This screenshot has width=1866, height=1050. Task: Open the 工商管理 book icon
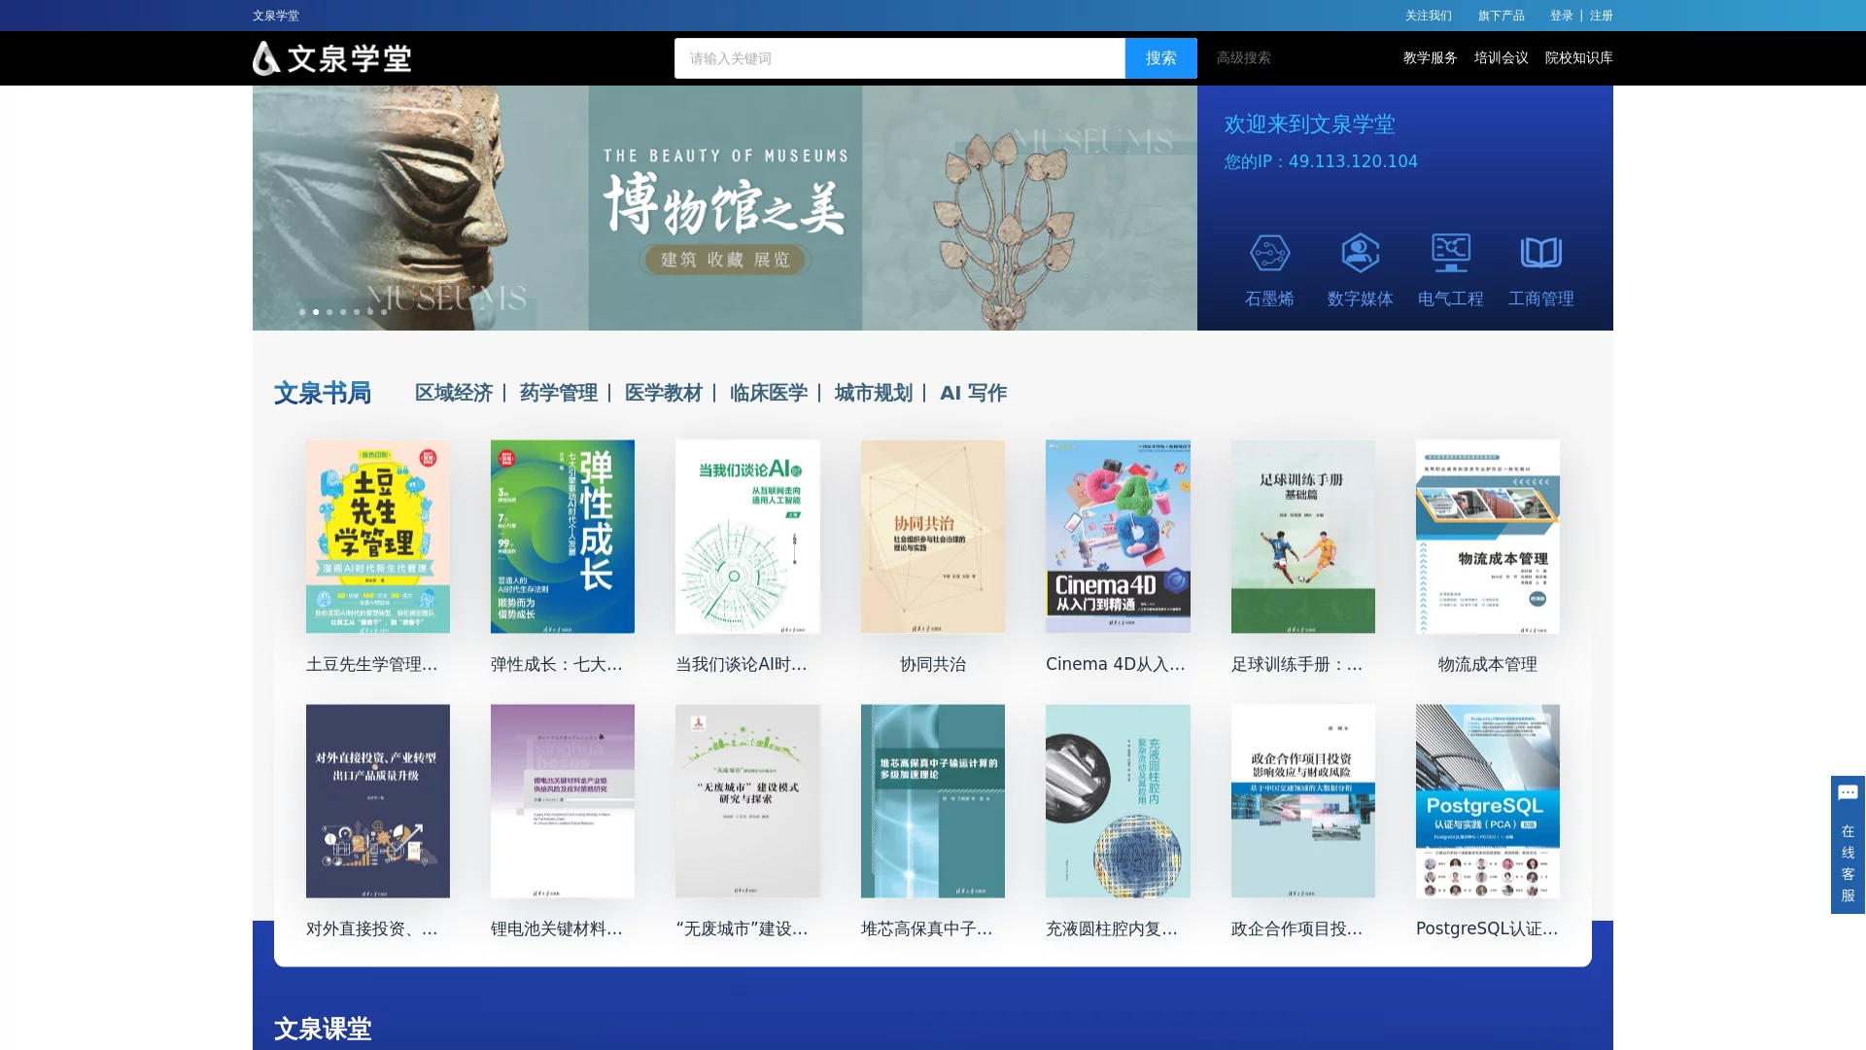(x=1540, y=255)
